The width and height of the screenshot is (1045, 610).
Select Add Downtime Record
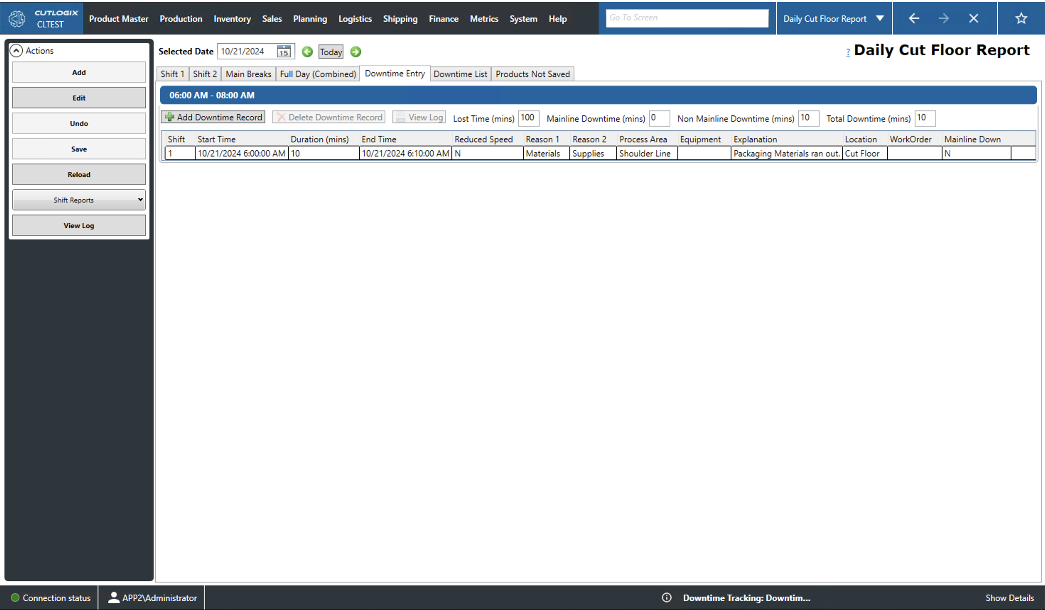(x=213, y=117)
